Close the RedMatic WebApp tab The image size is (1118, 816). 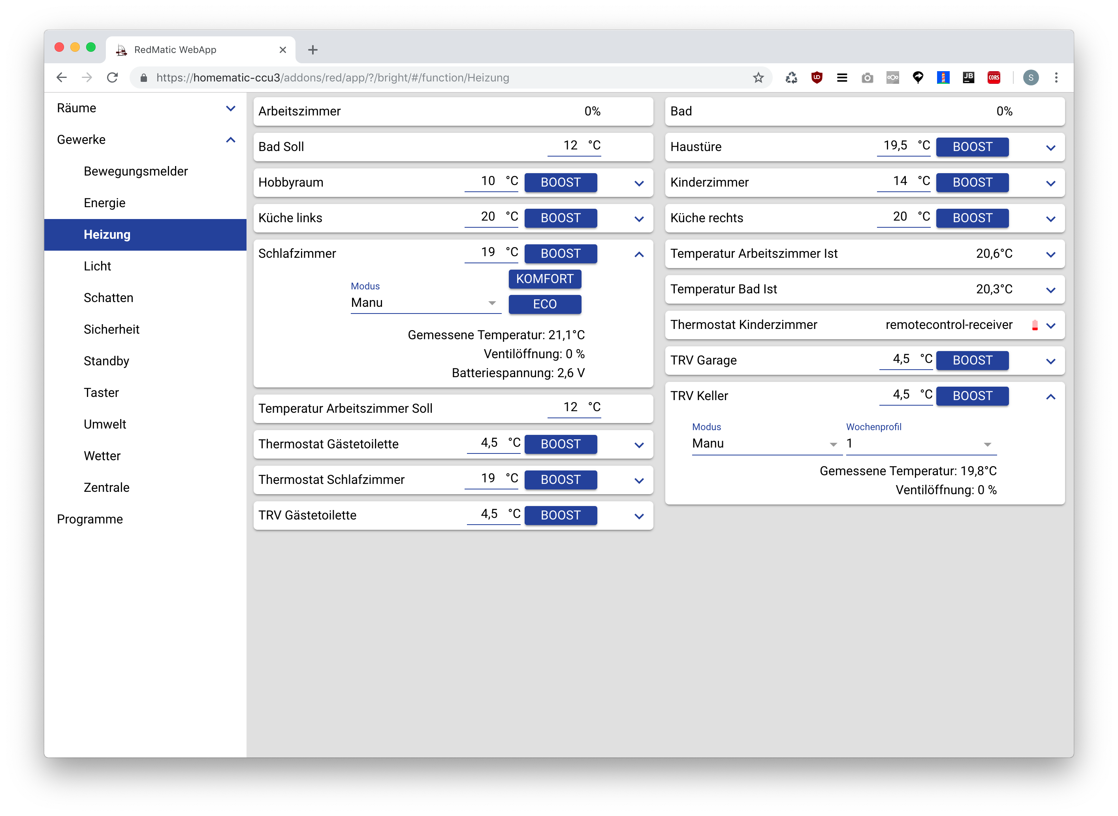click(283, 50)
